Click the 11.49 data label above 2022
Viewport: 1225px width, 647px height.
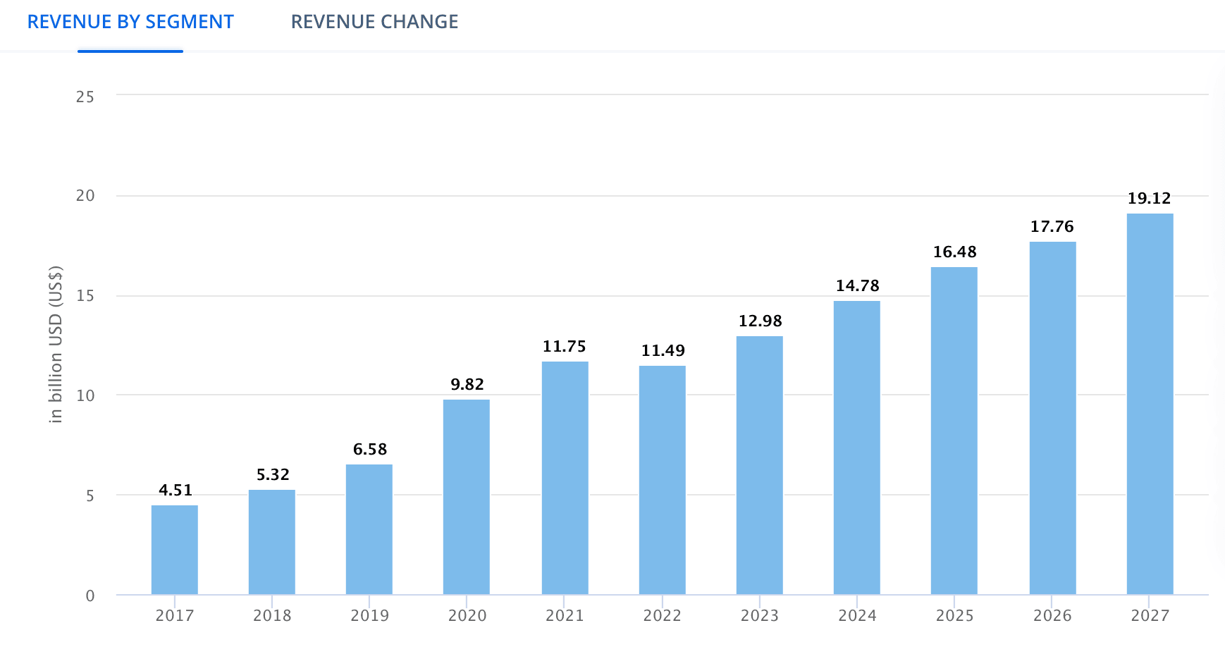[x=663, y=351]
